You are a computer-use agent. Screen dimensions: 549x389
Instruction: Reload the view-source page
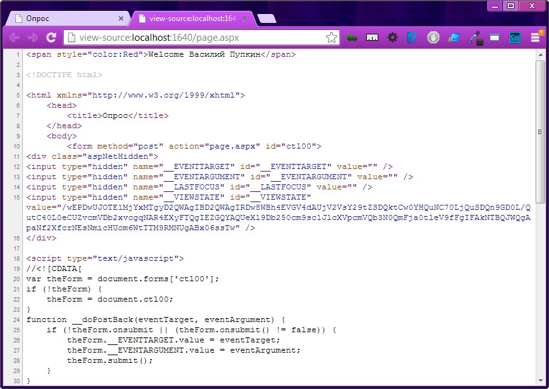pos(51,38)
